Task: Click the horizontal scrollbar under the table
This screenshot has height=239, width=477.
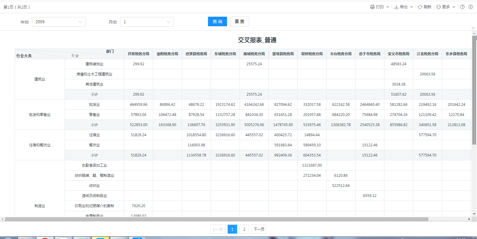Action: click(217, 219)
